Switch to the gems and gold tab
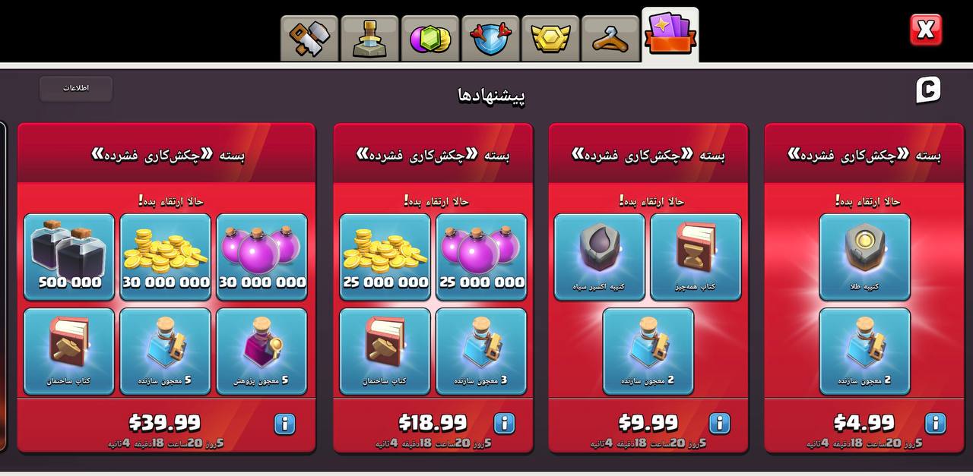Viewport: 973px width, 476px height. pos(430,38)
